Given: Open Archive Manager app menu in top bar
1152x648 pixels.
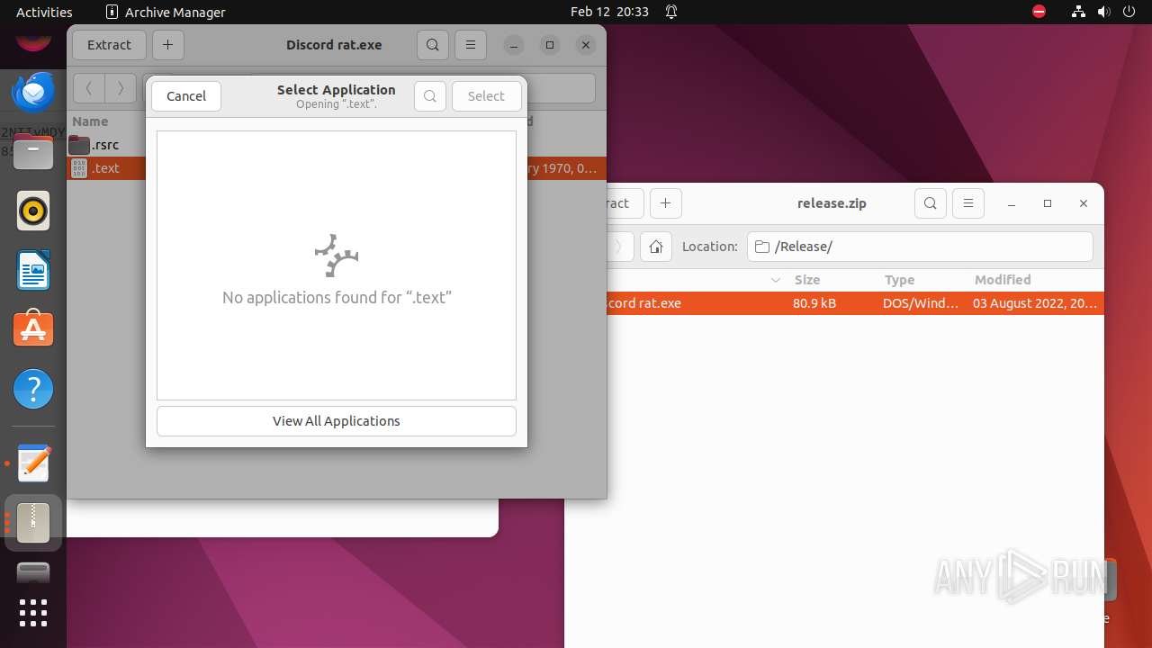Looking at the screenshot, I should tap(166, 12).
